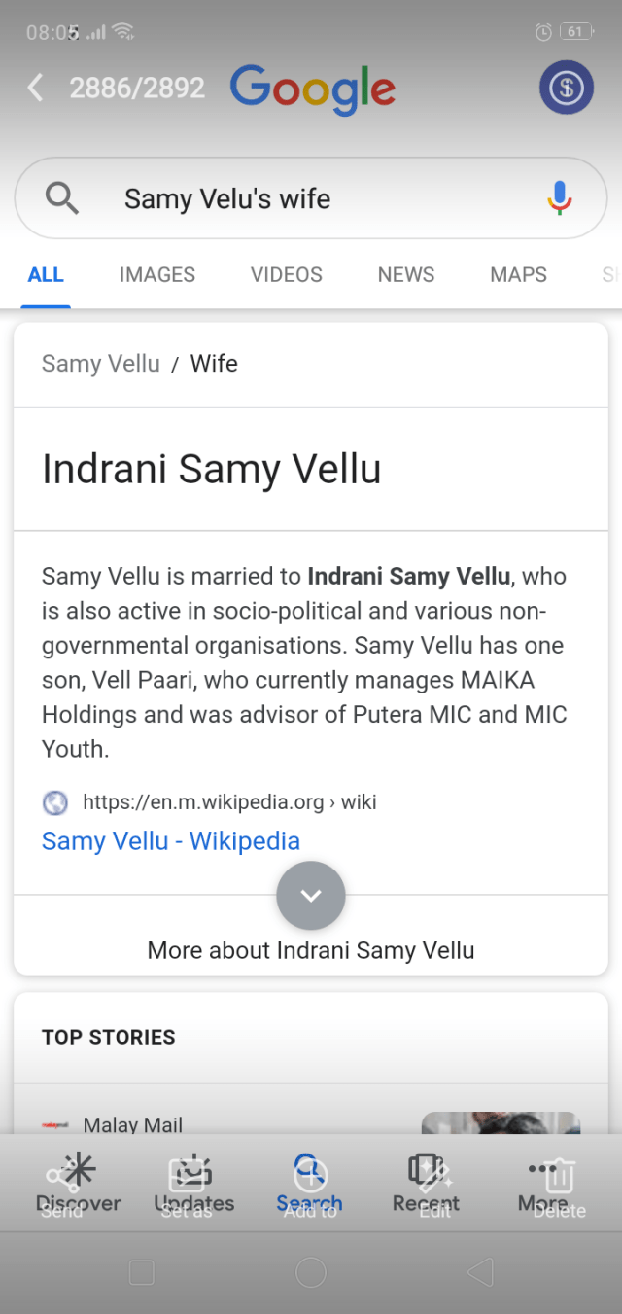Tap More about Indrani Samy Vellu

[311, 950]
